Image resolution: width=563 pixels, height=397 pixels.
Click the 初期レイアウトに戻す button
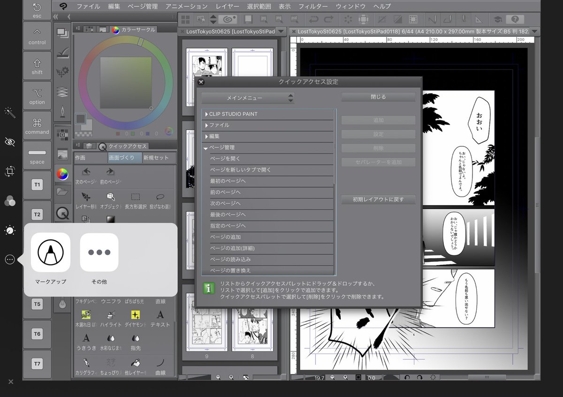tap(378, 199)
